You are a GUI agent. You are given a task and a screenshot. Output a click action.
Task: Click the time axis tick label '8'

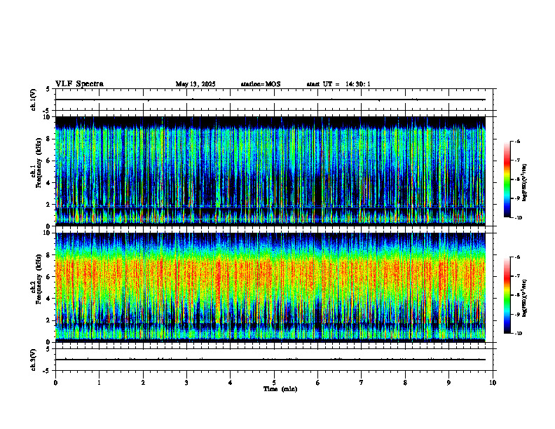click(405, 383)
